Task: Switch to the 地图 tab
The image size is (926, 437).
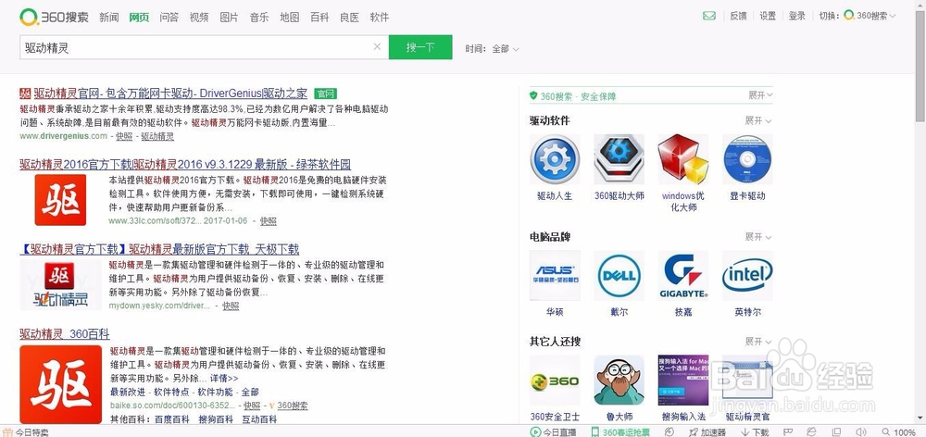Action: tap(289, 17)
